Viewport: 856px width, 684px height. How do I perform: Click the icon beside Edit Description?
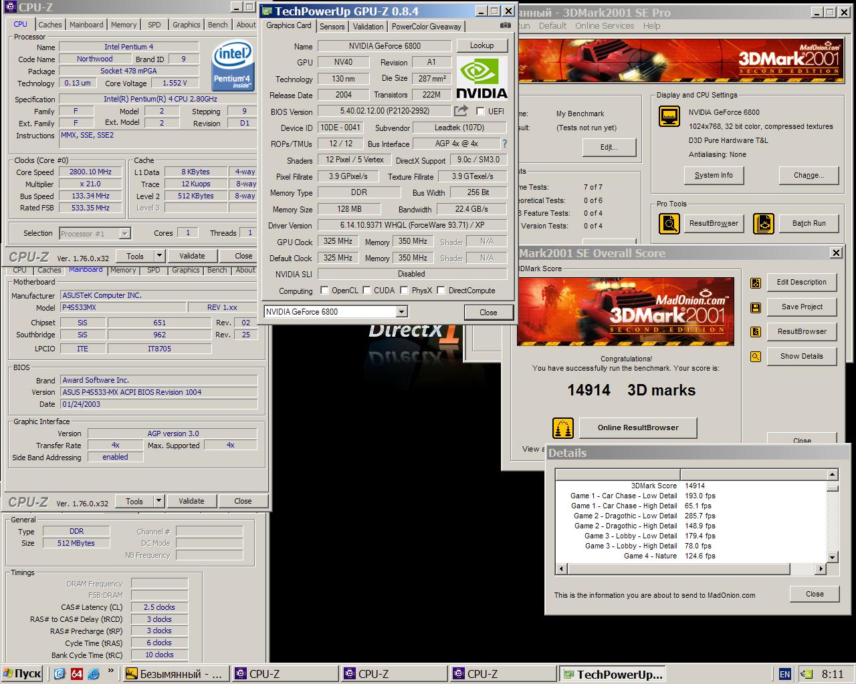[756, 283]
